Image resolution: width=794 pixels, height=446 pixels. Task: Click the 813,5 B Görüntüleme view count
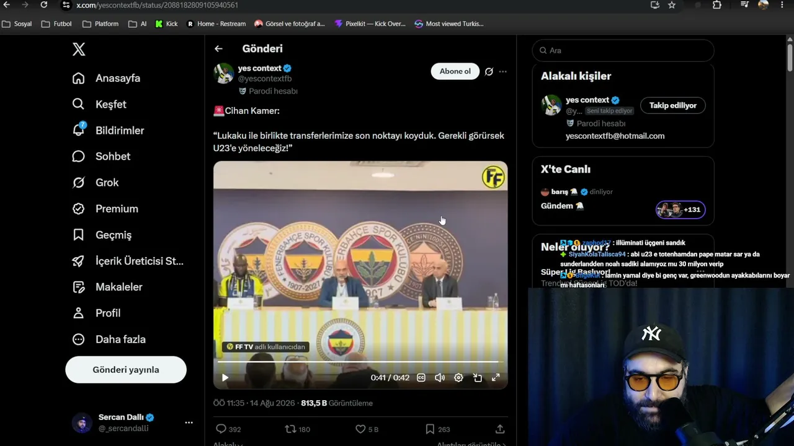coord(337,403)
